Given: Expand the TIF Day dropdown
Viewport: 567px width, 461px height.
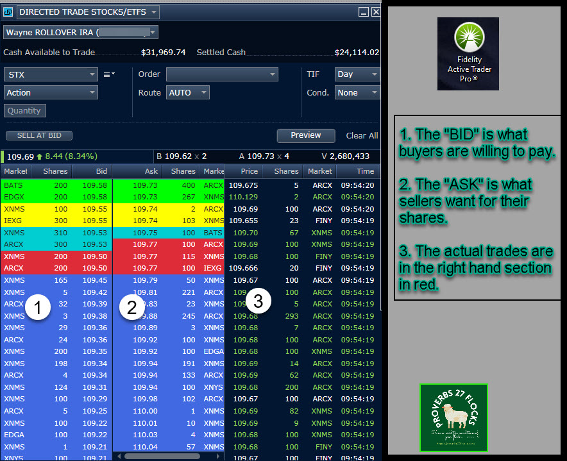Looking at the screenshot, I should pos(357,74).
